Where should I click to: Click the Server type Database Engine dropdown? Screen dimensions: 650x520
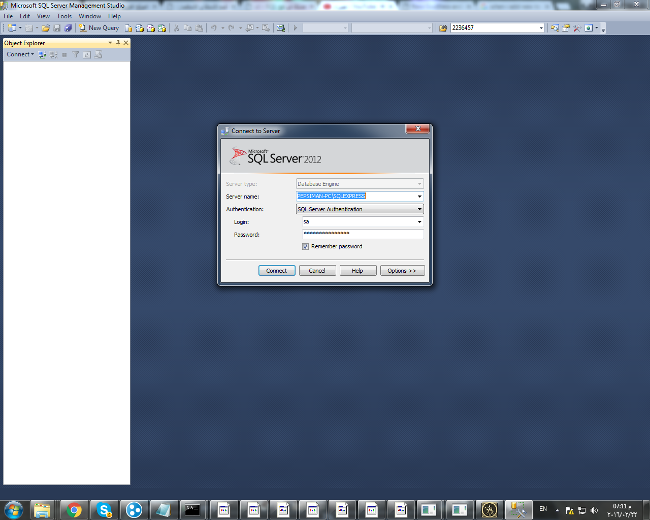[360, 184]
